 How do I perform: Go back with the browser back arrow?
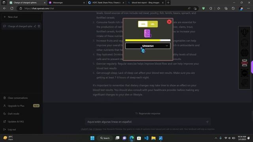(4, 8)
